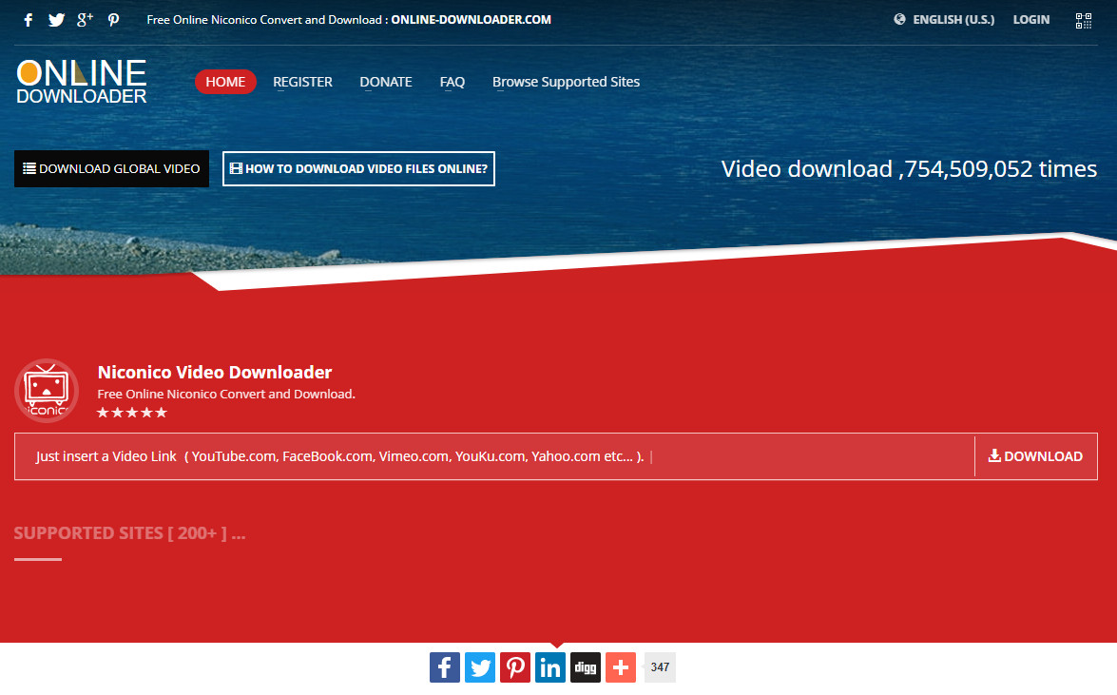Focus the video link input field
This screenshot has height=695, width=1117.
(x=494, y=456)
